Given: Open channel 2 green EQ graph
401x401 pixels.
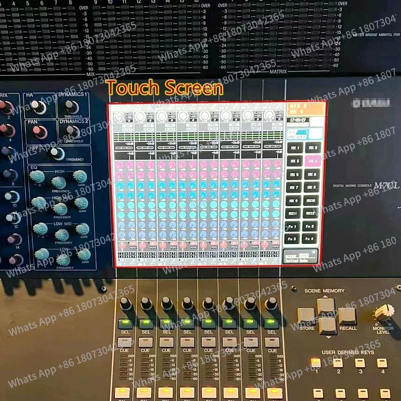Looking at the screenshot, I should click(145, 137).
